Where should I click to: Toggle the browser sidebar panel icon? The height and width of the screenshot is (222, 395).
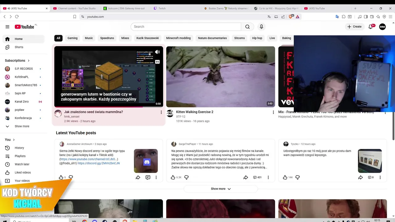(x=366, y=17)
